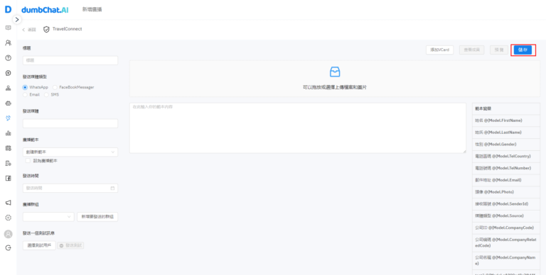Tick the 設為廣播範本 checkbox
This screenshot has width=546, height=275.
click(28, 161)
